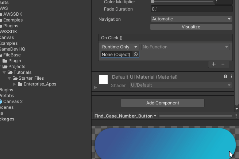Viewport: 239px width, 159px height.
Task: Adjust the Color Multiplier slider handle
Action: click(153, 2)
